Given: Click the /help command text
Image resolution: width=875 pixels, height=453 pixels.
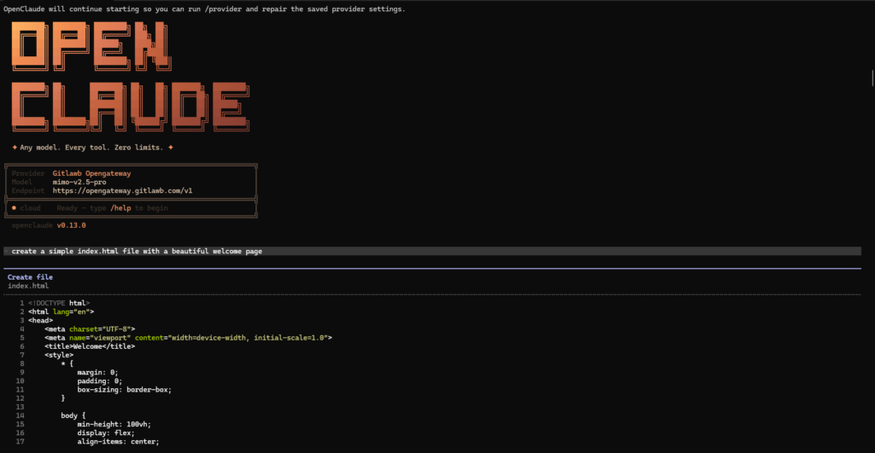Looking at the screenshot, I should [x=120, y=208].
